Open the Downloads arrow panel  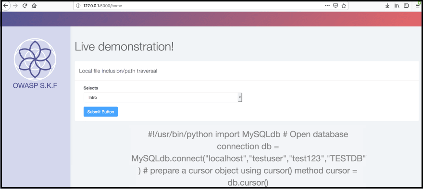coord(387,6)
